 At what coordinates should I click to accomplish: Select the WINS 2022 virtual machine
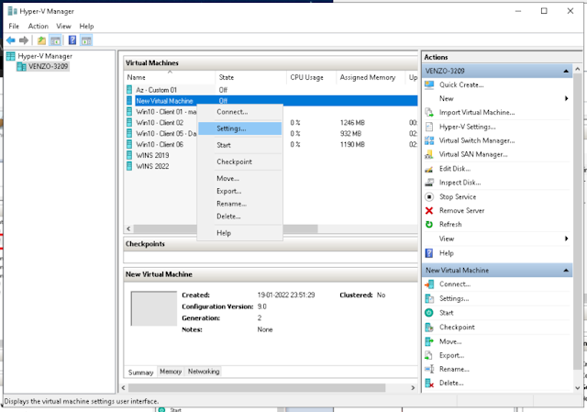[x=152, y=166]
